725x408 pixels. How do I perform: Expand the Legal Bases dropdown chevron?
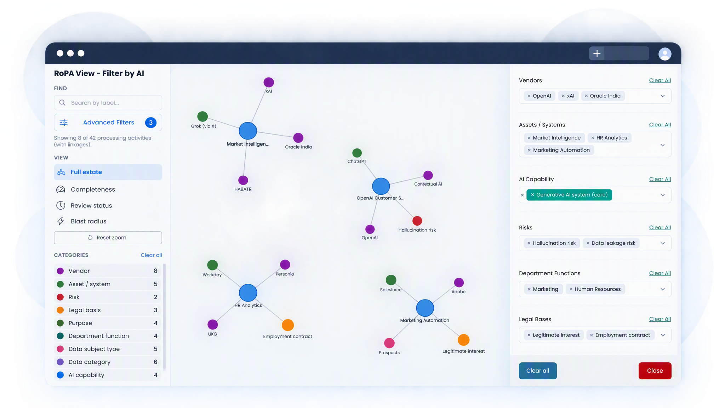coord(663,335)
